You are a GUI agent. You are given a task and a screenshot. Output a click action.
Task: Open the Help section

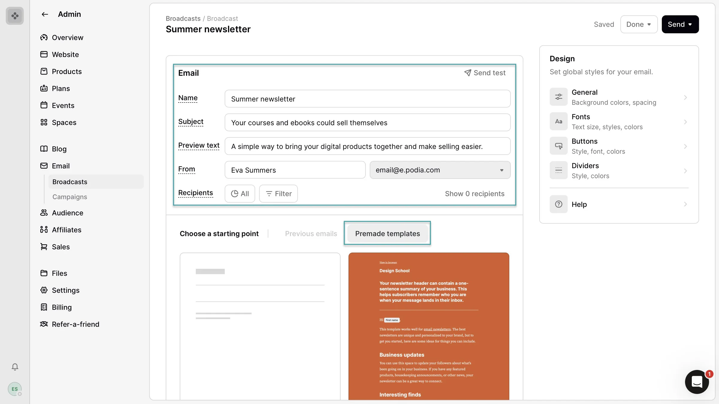click(619, 204)
